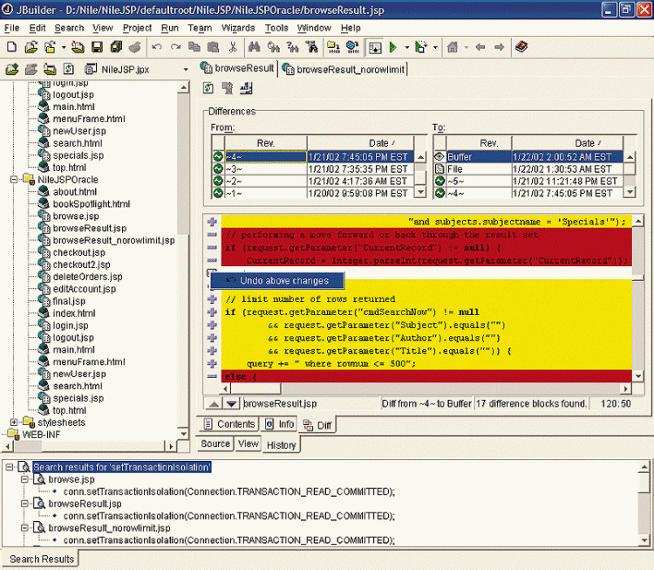Click the Redo toolbar icon
654x570 pixels.
[175, 47]
